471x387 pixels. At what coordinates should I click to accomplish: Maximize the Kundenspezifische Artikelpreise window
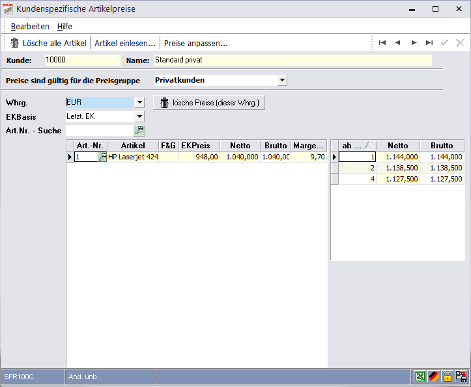435,9
